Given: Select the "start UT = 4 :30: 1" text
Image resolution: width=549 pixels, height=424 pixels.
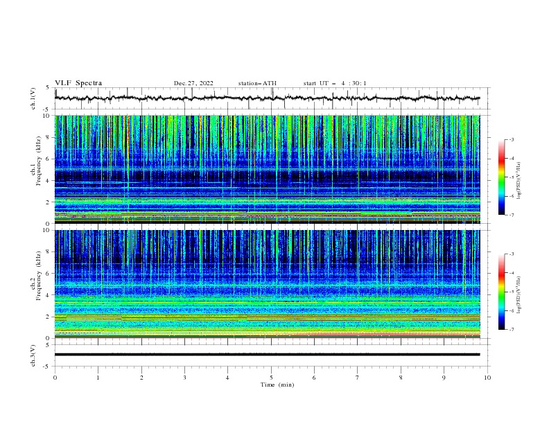Looking at the screenshot, I should click(335, 83).
